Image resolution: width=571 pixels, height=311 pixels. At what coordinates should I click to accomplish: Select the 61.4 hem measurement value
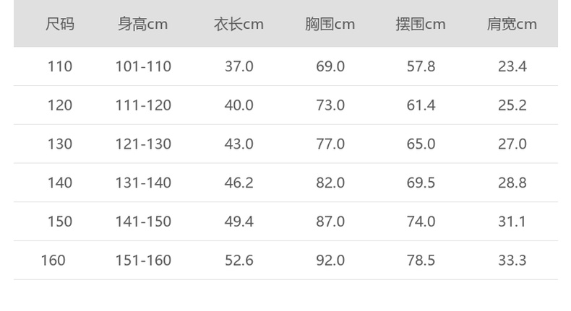pos(421,105)
